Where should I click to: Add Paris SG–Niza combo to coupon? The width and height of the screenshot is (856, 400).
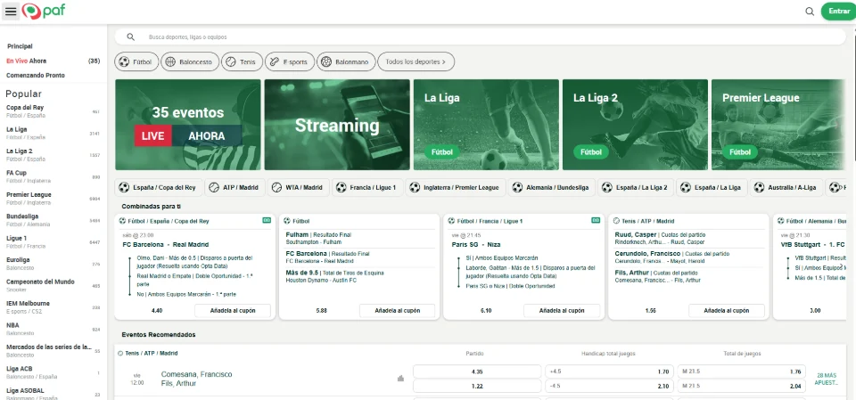[x=562, y=311]
